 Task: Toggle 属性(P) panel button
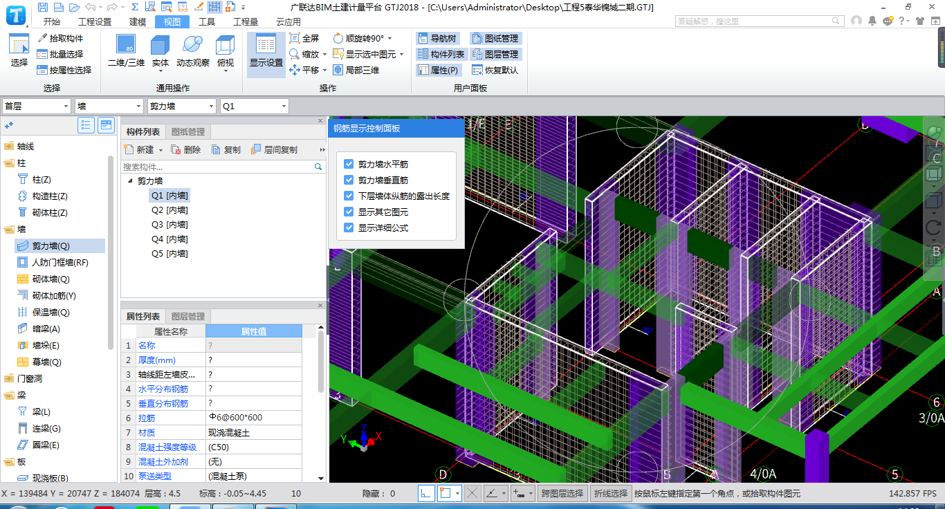tap(439, 70)
